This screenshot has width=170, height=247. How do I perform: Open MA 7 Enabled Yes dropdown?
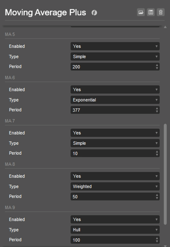pyautogui.click(x=115, y=133)
